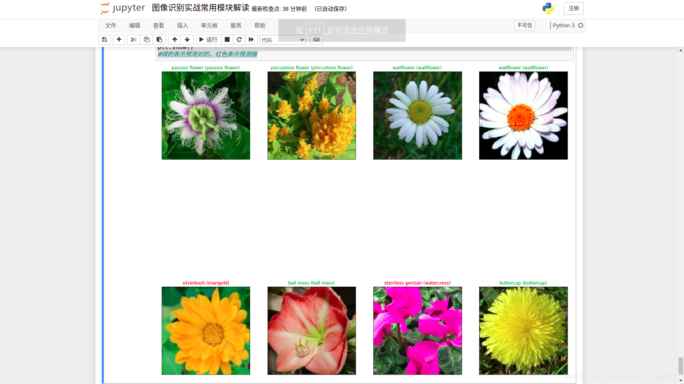The width and height of the screenshot is (684, 384).
Task: Interrupt the kernel with the stop icon
Action: click(227, 39)
